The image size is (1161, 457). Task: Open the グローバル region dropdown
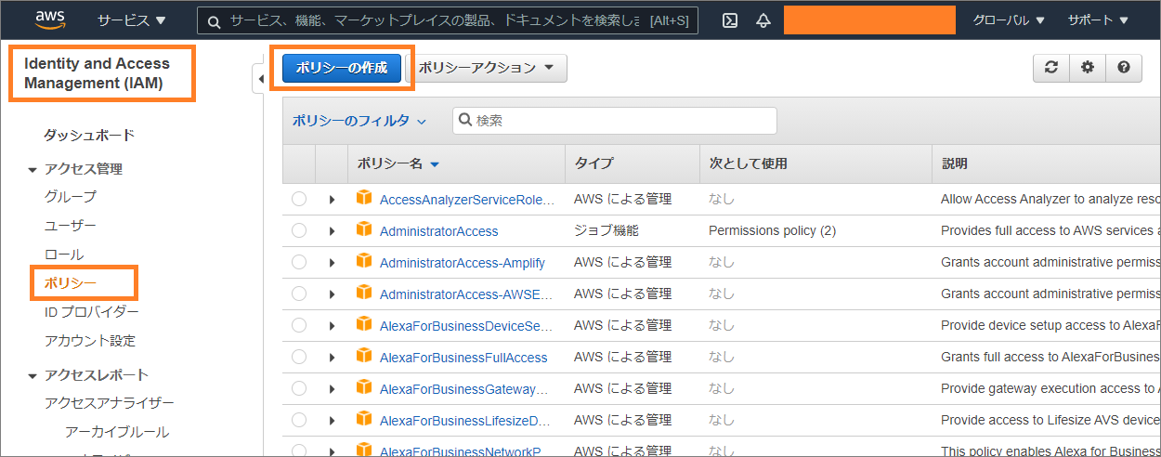(1009, 20)
